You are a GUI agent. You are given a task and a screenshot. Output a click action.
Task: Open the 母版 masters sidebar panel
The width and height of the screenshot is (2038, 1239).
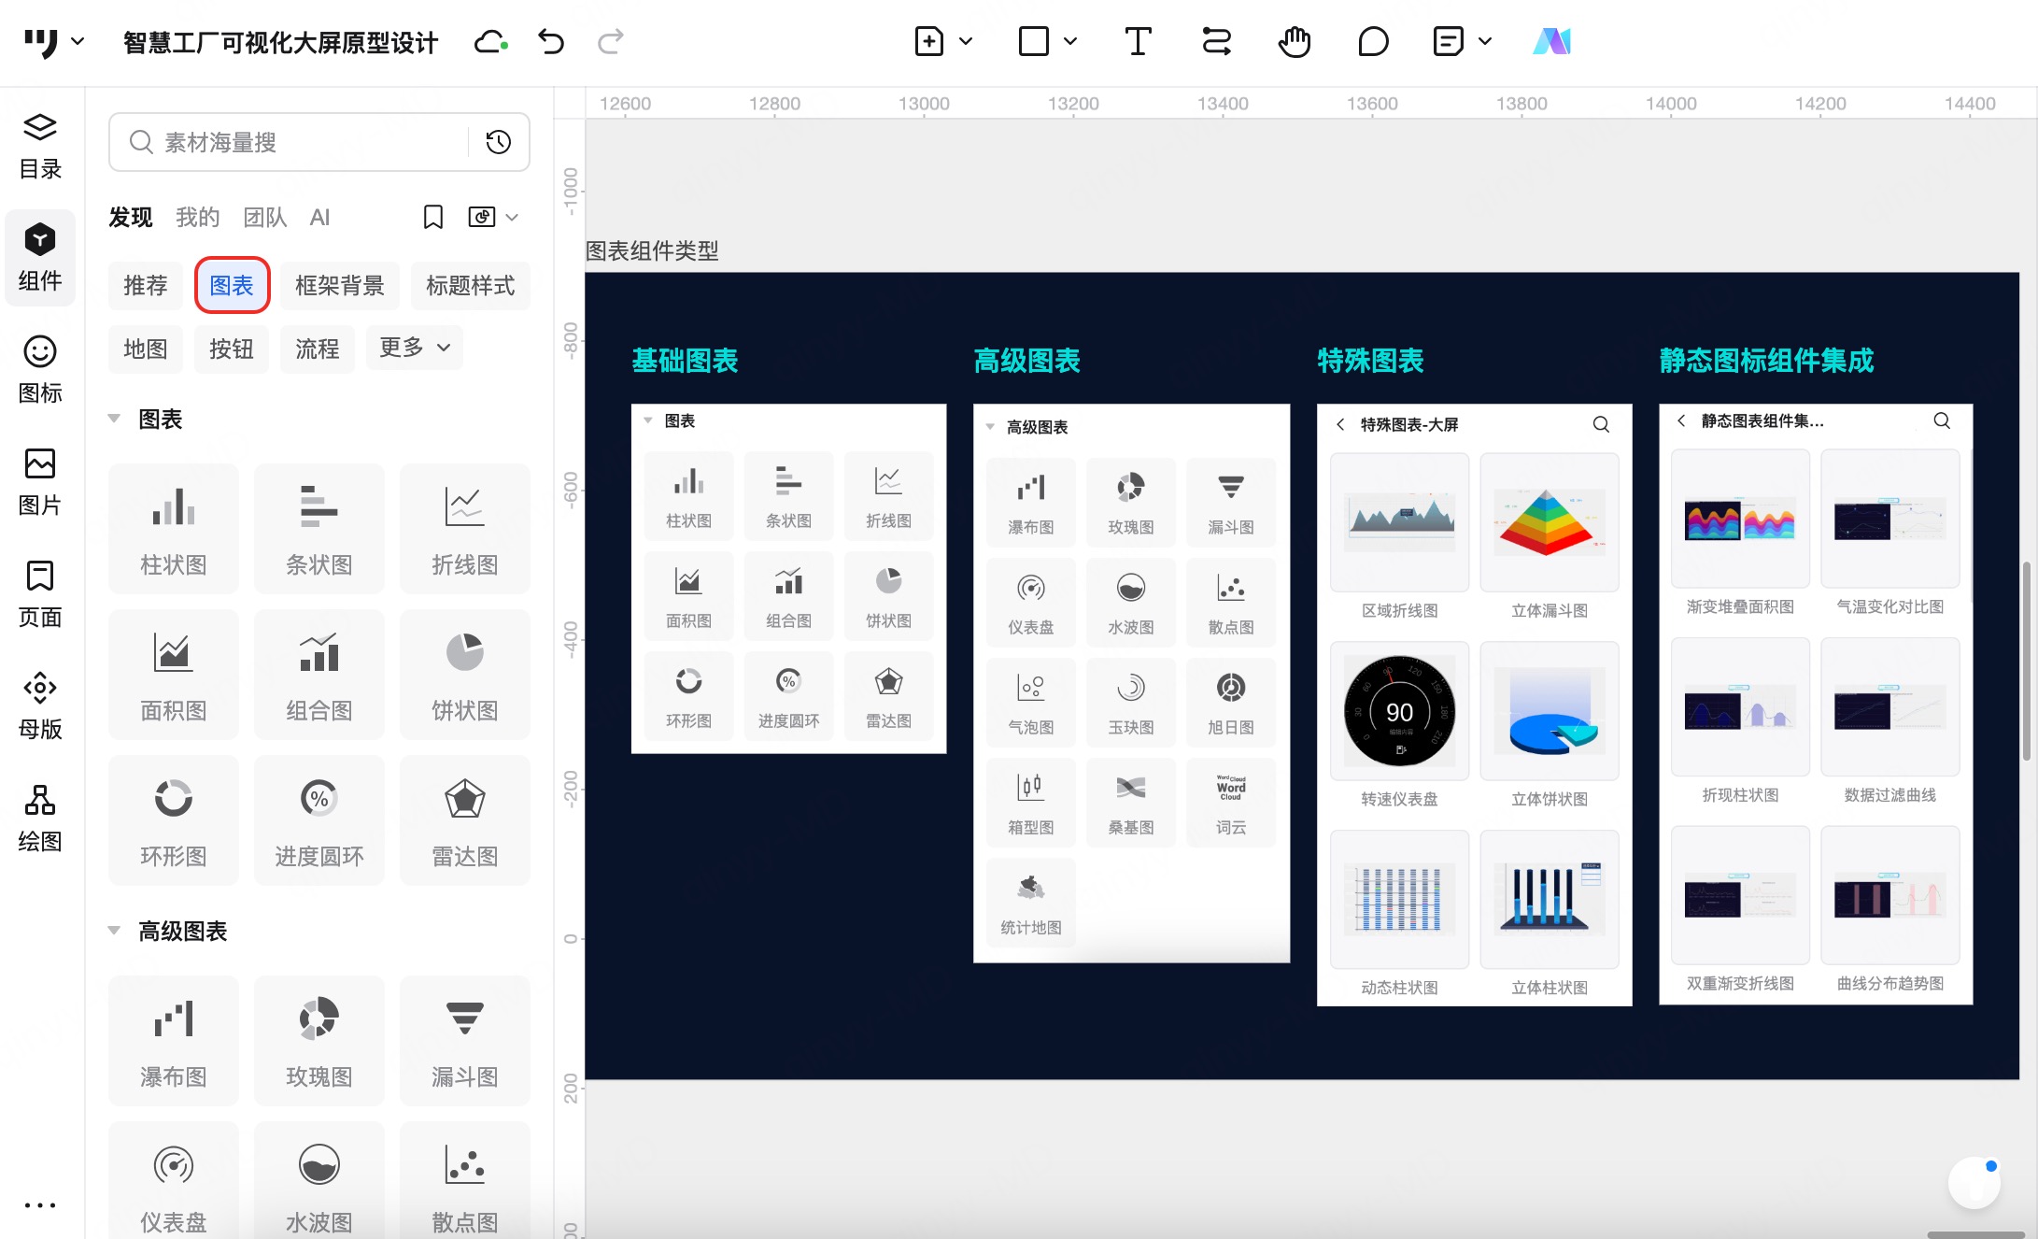point(40,705)
